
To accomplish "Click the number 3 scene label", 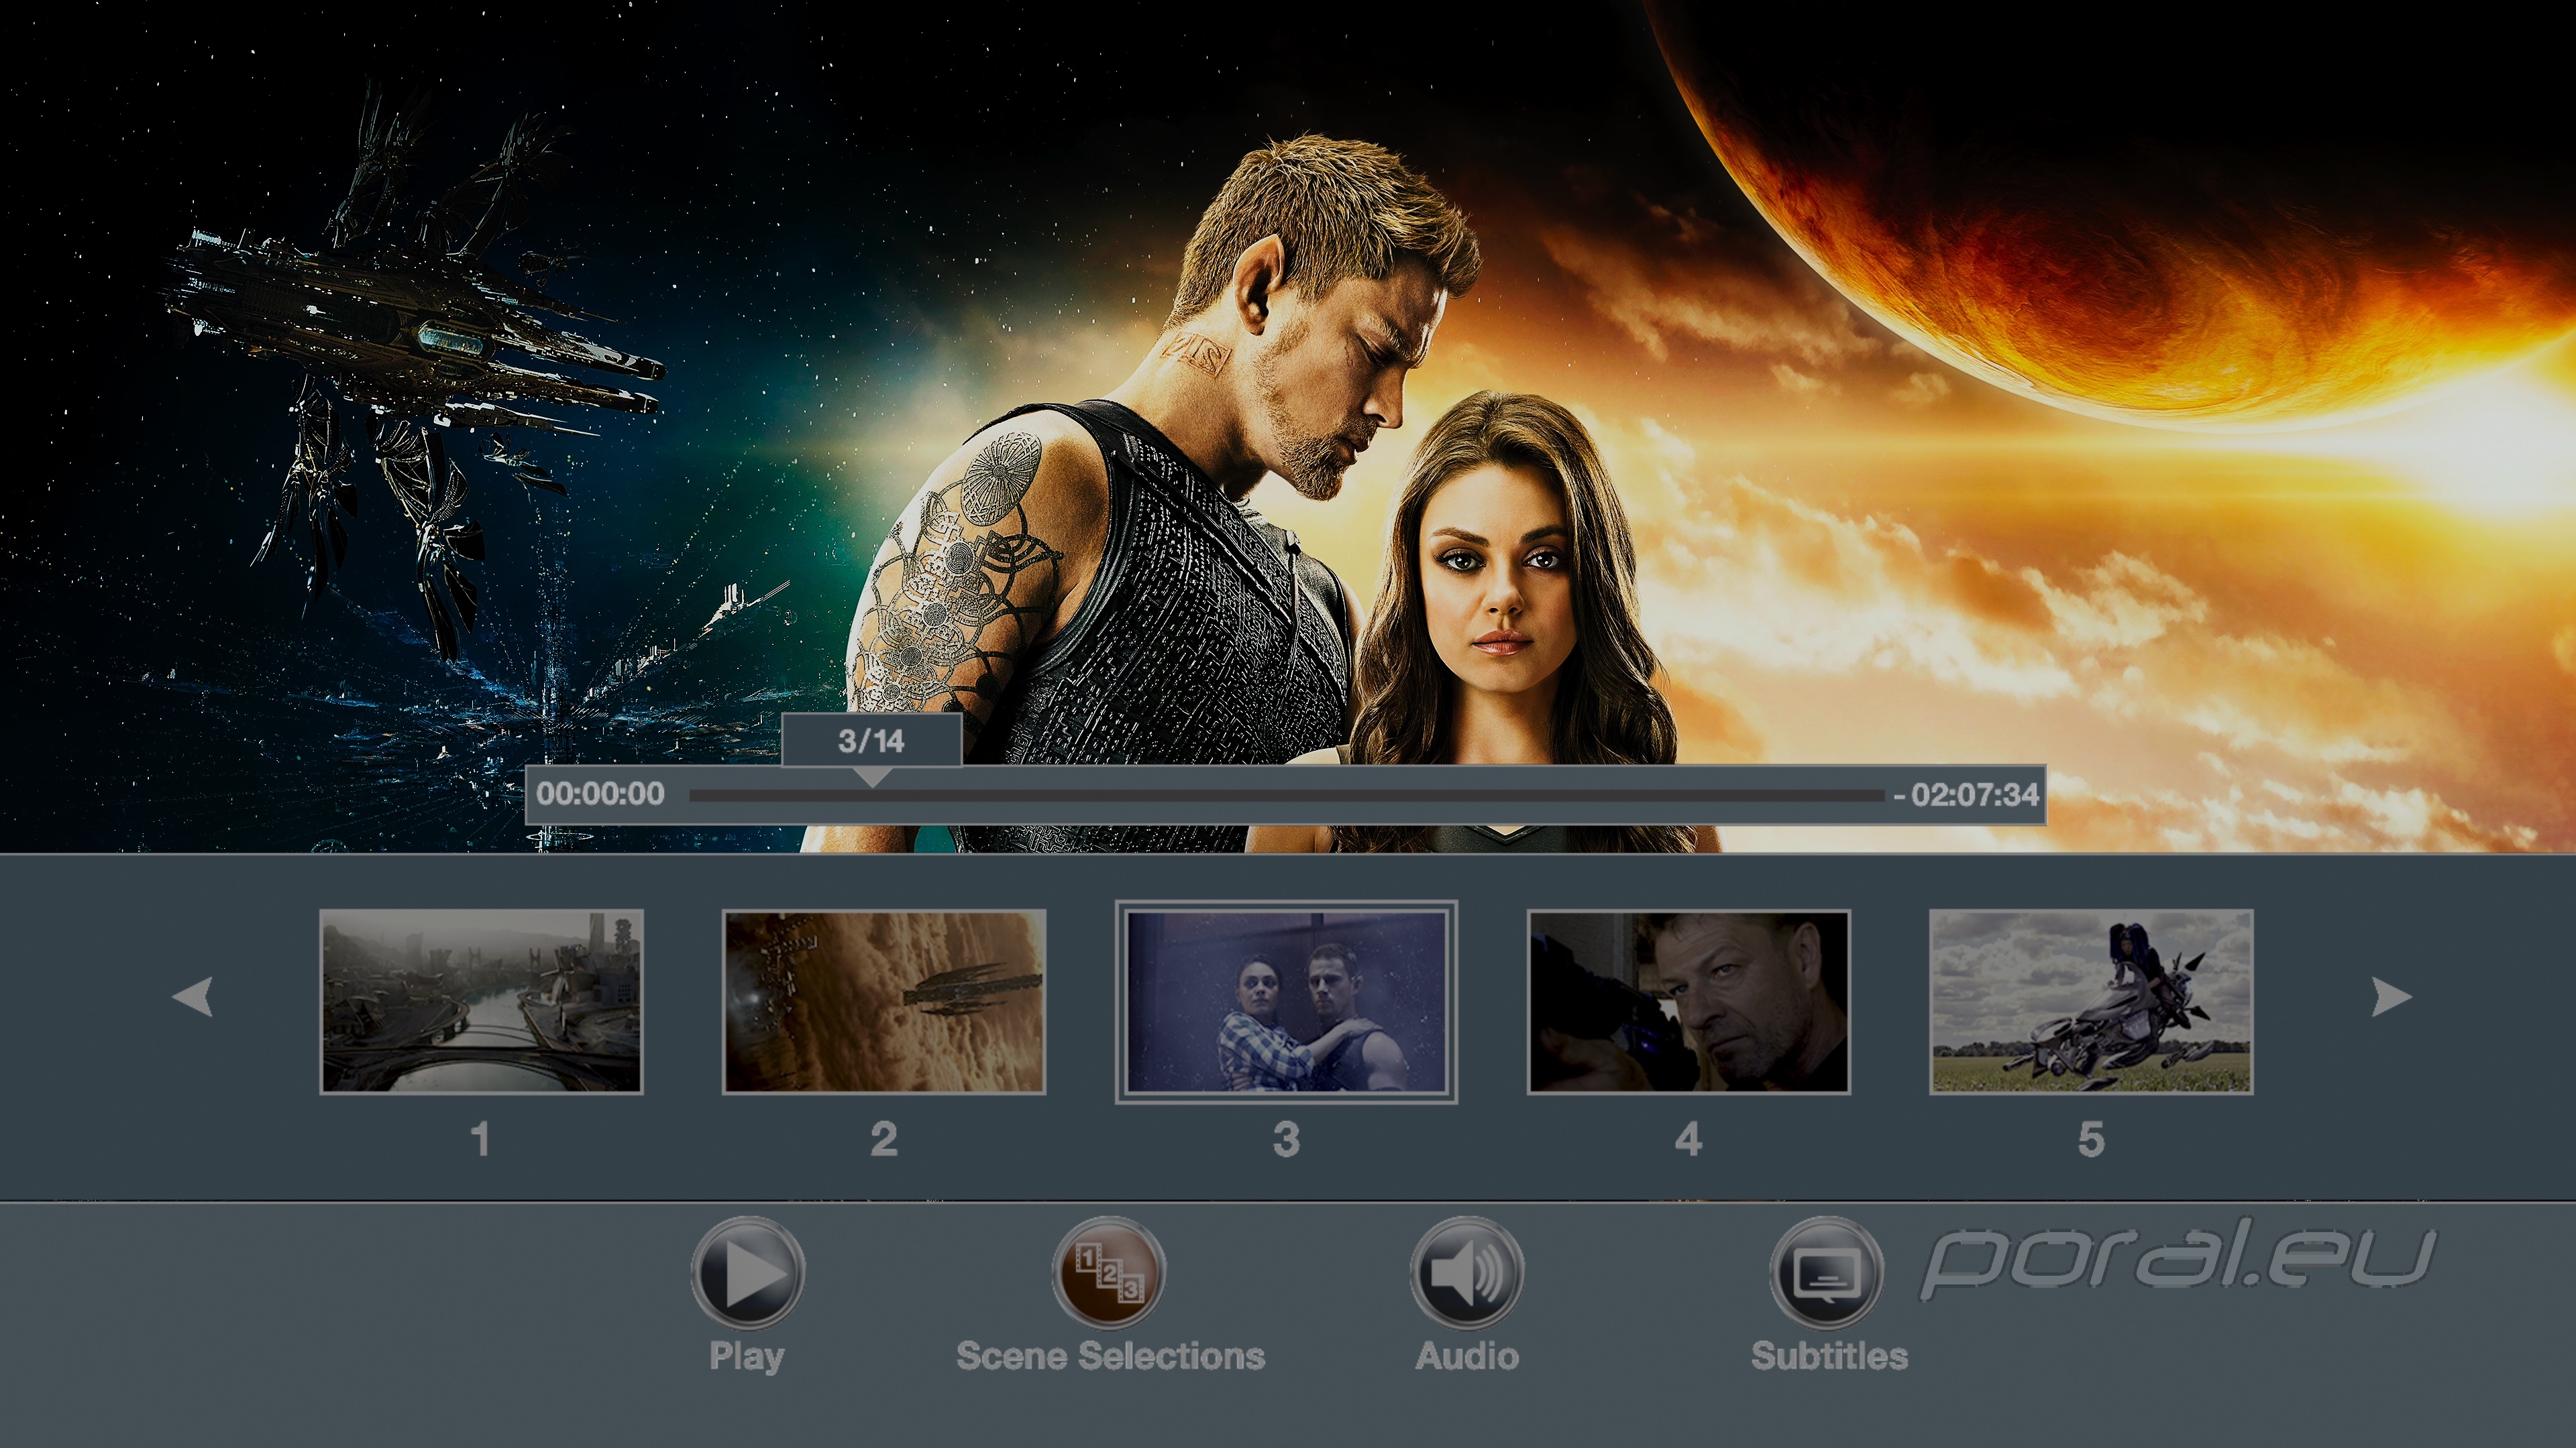I will [x=1286, y=1139].
